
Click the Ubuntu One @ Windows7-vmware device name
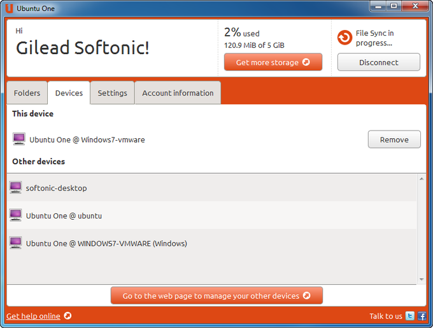point(87,139)
